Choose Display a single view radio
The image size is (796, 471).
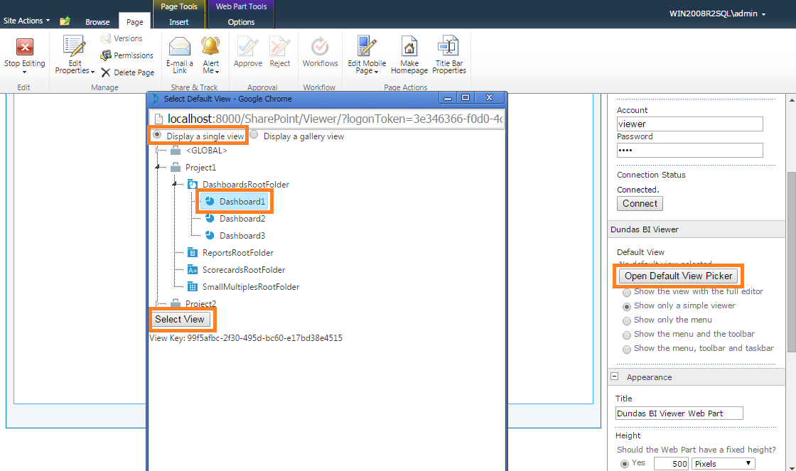coord(157,135)
